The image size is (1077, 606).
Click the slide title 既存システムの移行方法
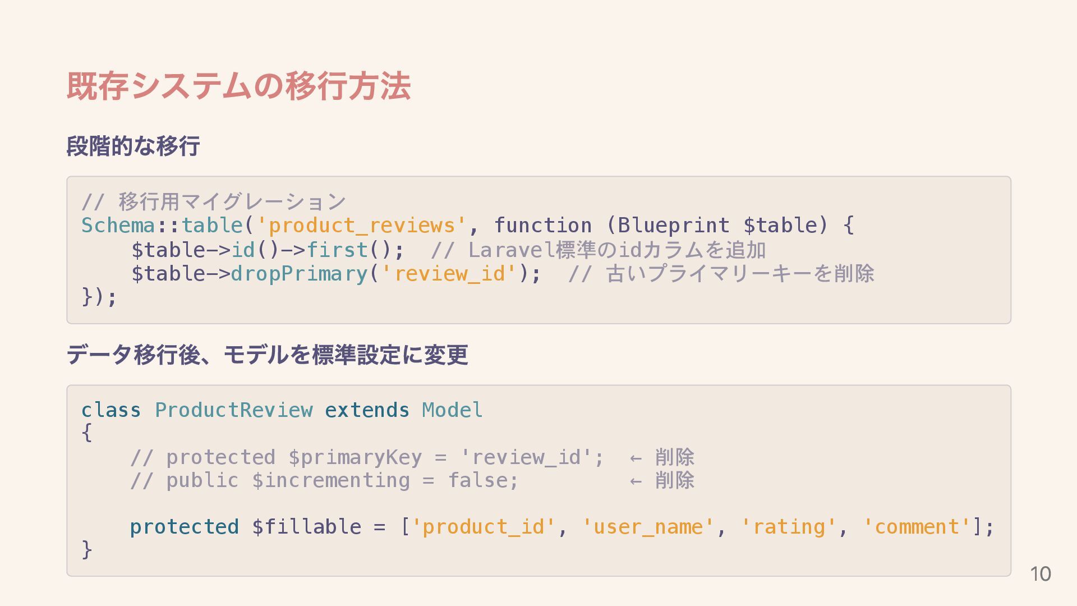pos(238,86)
